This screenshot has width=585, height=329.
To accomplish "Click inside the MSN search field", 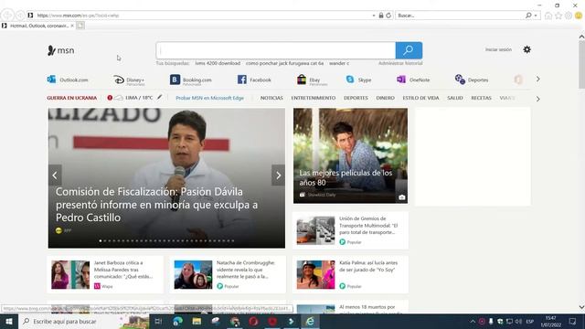I will pyautogui.click(x=276, y=50).
